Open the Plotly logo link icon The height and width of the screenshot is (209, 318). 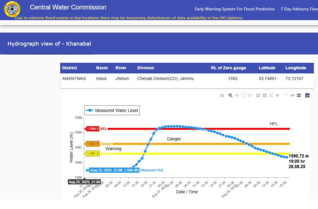point(307,96)
